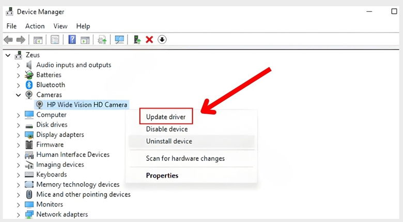Open the Action menu
The height and width of the screenshot is (222, 403).
[x=35, y=26]
